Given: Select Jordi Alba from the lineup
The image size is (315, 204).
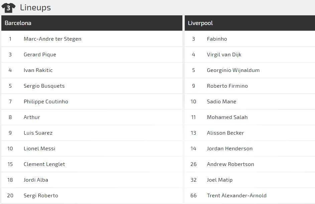Looking at the screenshot, I should click(36, 180).
